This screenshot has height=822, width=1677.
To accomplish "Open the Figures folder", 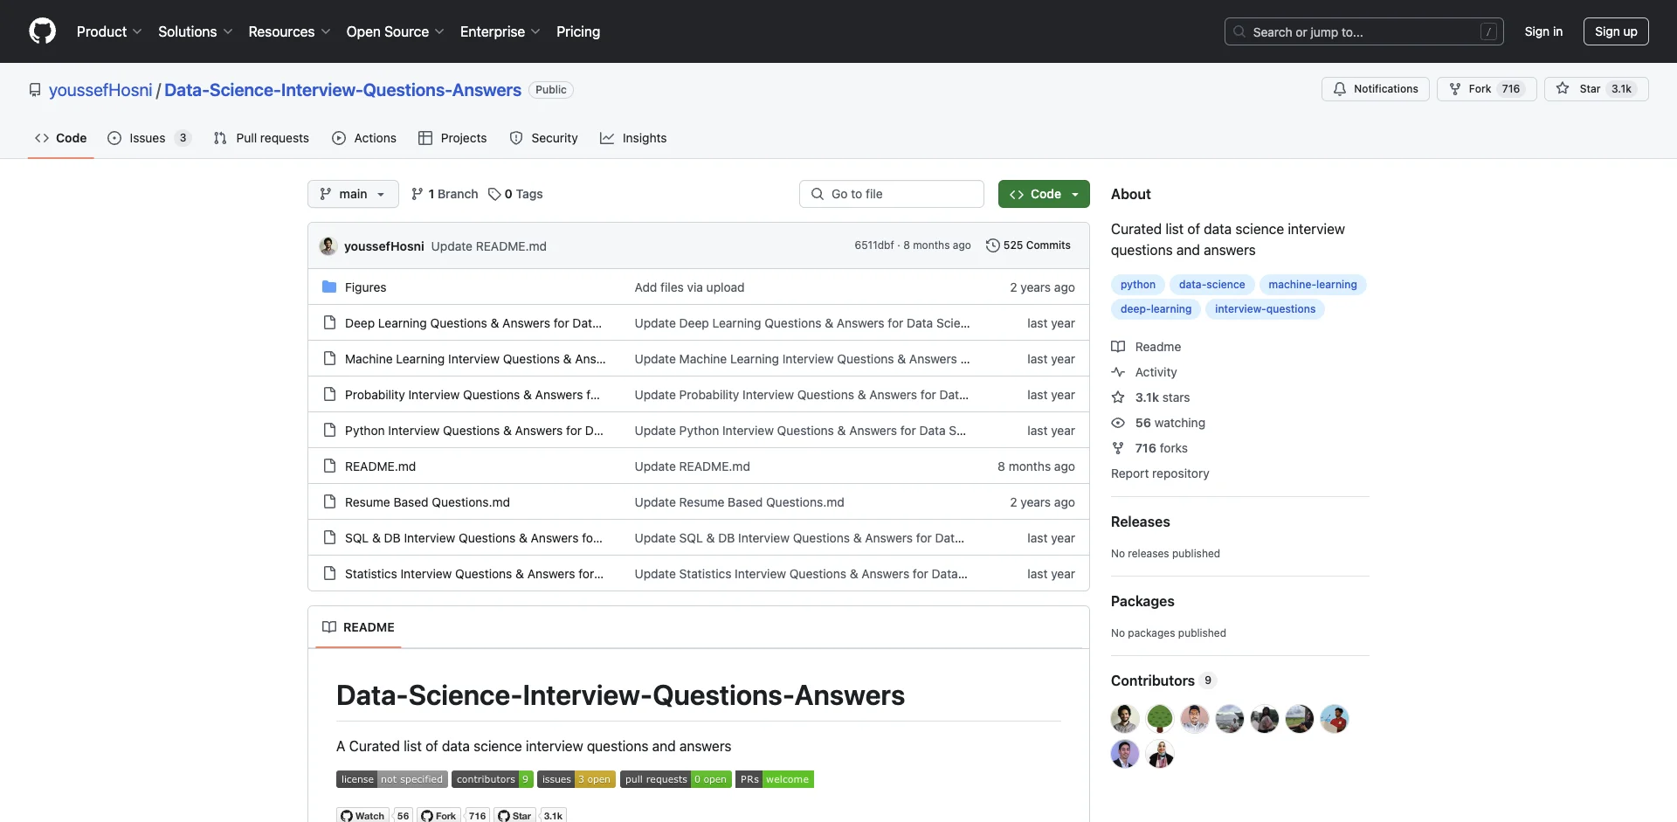I will pos(365,287).
